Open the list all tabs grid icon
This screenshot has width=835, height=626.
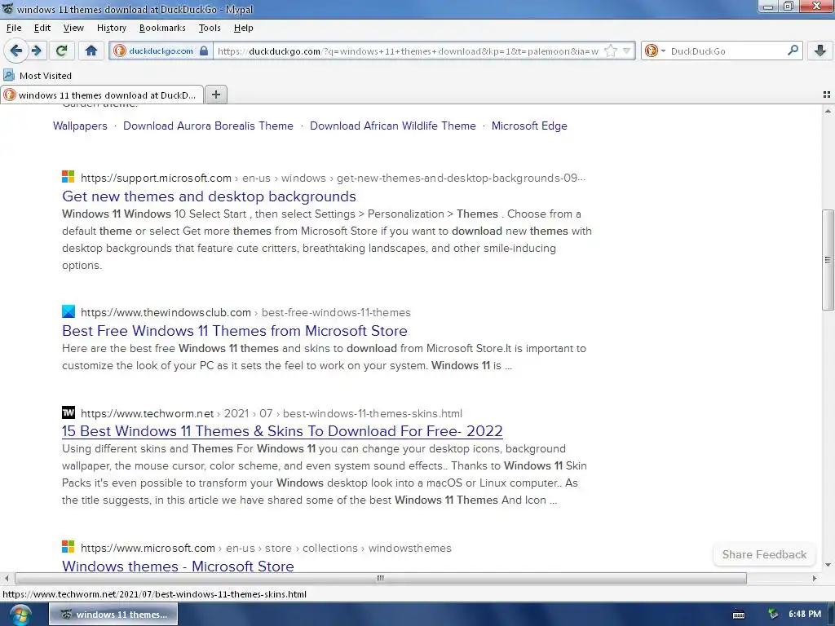[x=827, y=95]
